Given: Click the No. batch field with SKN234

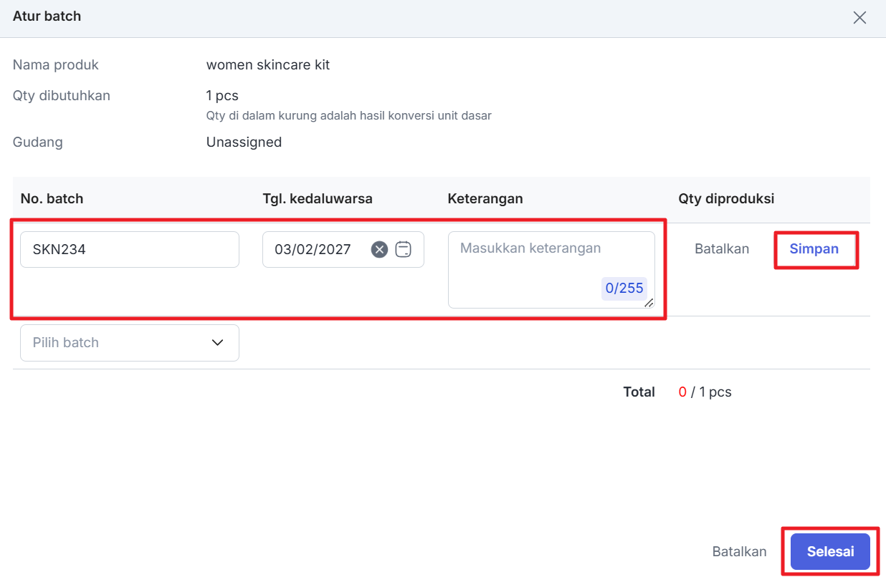Looking at the screenshot, I should 130,249.
